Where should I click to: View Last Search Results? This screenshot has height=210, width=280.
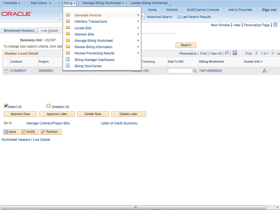click(x=196, y=17)
